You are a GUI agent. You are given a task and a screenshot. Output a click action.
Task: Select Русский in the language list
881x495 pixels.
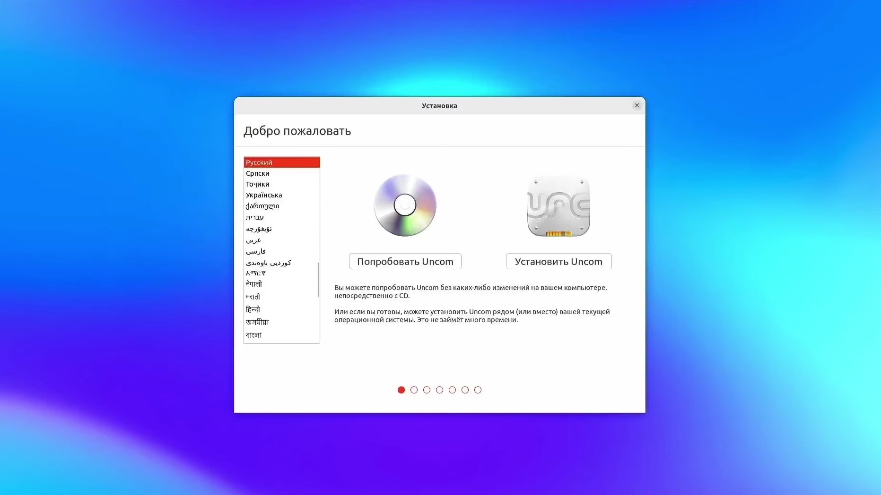pyautogui.click(x=282, y=162)
